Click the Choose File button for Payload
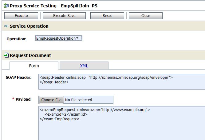205x140 pixels. pyautogui.click(x=51, y=100)
